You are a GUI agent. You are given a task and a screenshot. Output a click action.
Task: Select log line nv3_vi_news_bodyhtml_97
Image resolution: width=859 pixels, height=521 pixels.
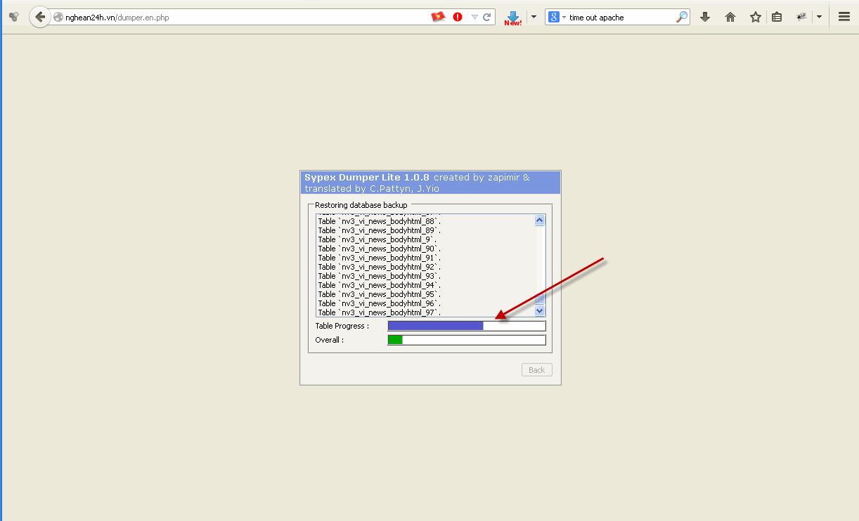click(380, 312)
